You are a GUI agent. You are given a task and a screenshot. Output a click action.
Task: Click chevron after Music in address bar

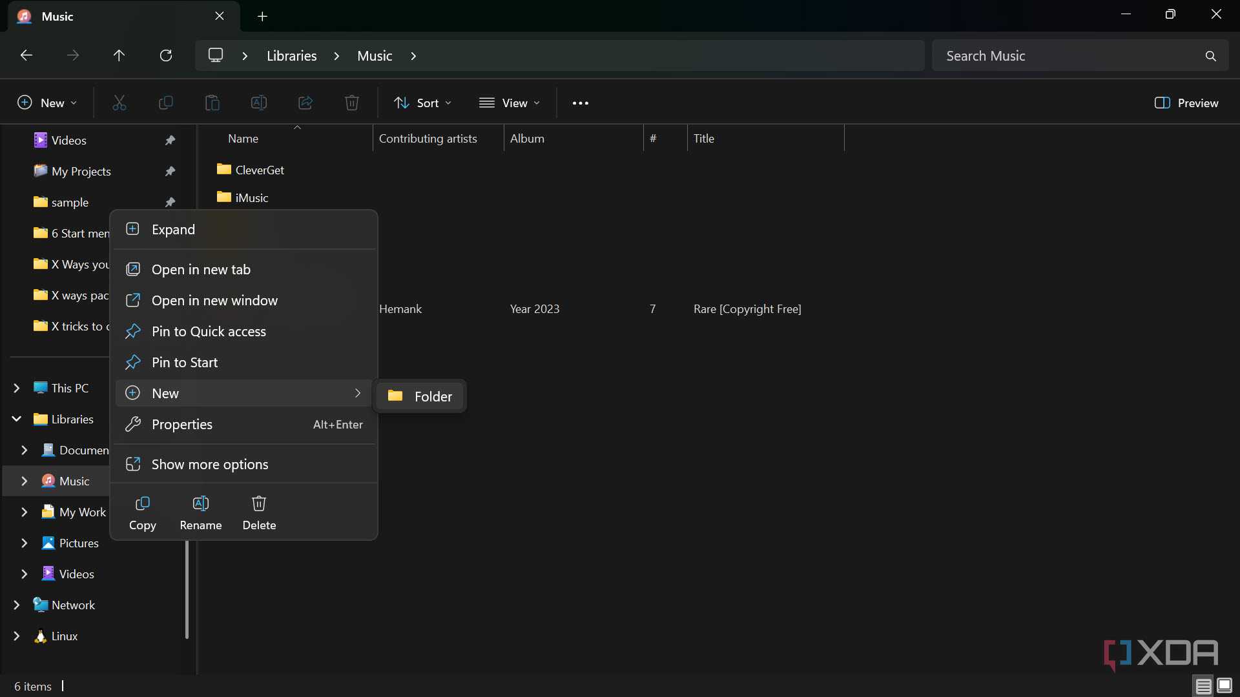click(413, 56)
